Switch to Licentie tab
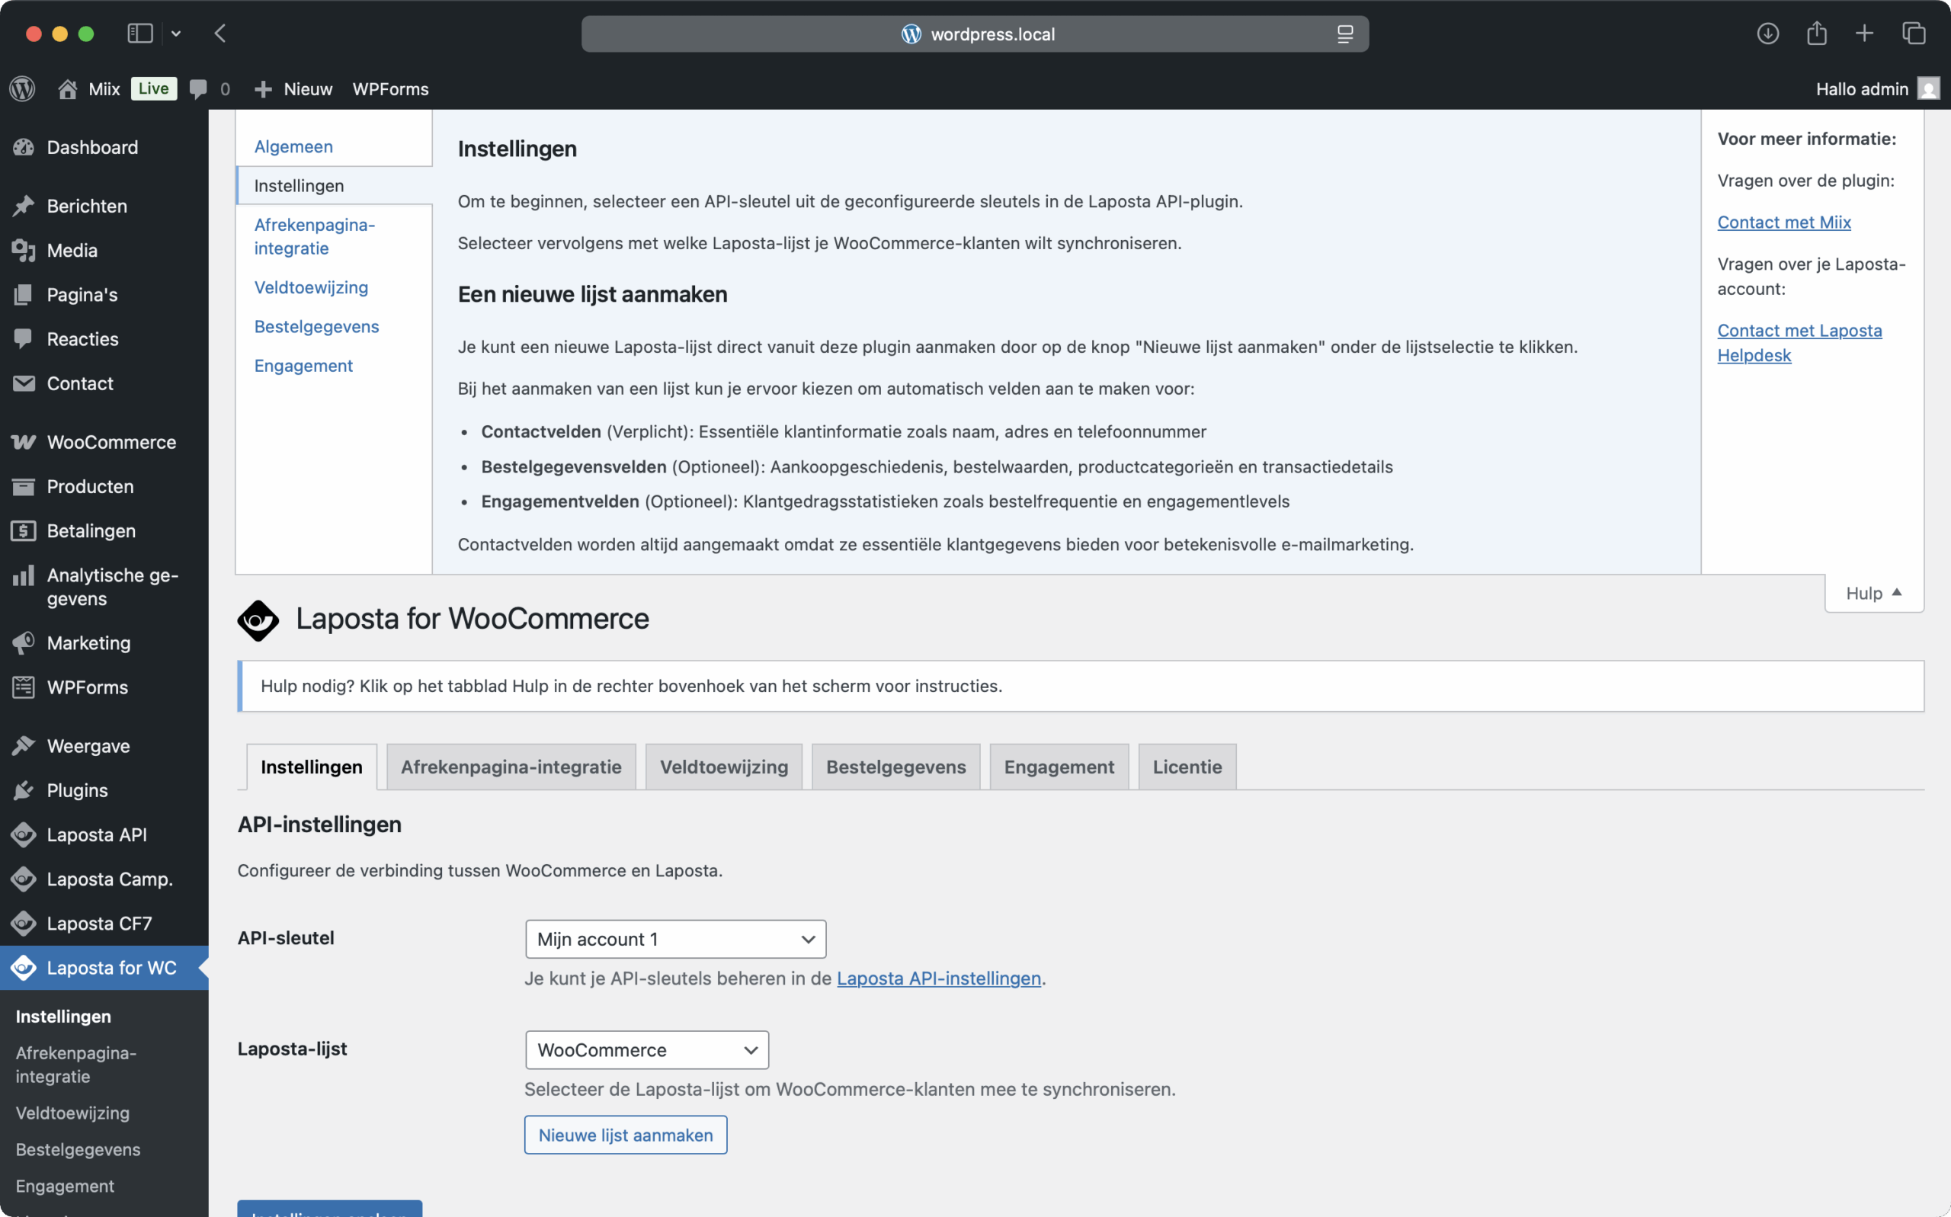Screen dimensions: 1951x1217 (x=1187, y=767)
